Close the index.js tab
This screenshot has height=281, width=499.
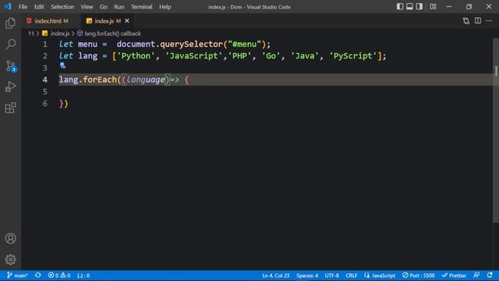point(127,21)
